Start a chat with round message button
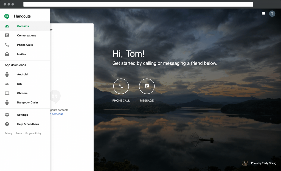The width and height of the screenshot is (281, 171). tap(147, 86)
